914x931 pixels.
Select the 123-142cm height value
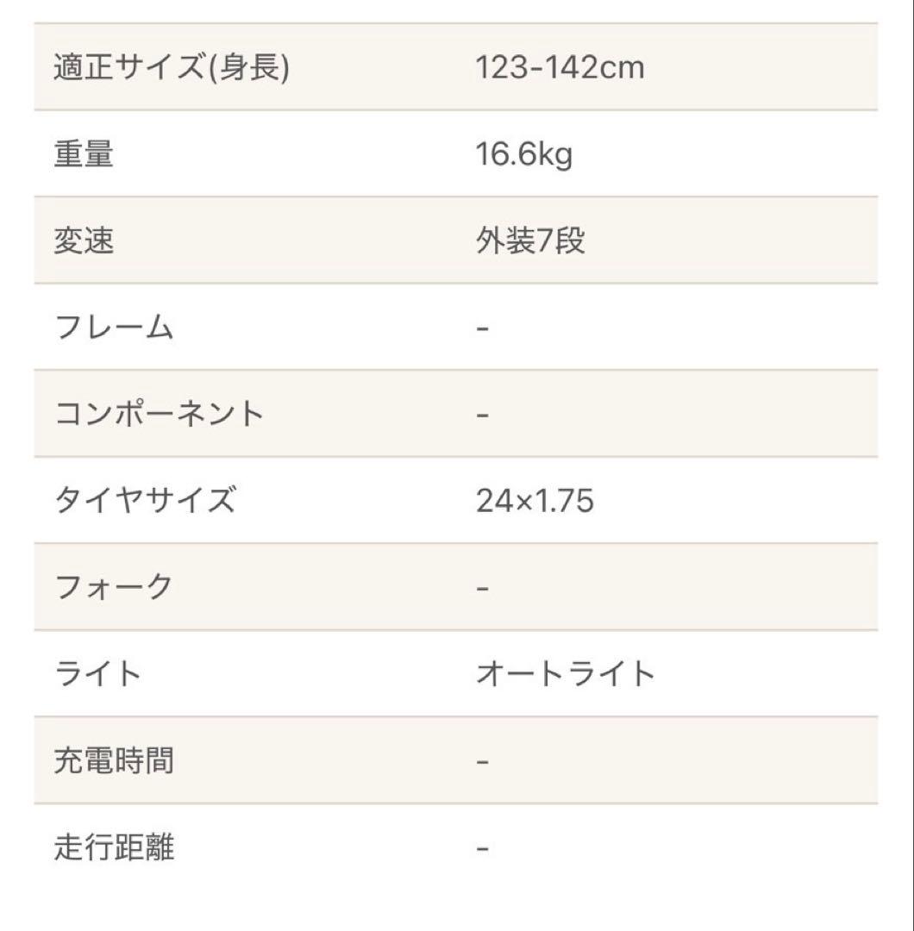point(560,67)
